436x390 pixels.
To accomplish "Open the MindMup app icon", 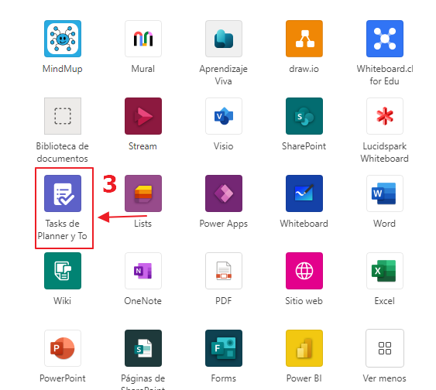I will pyautogui.click(x=63, y=39).
